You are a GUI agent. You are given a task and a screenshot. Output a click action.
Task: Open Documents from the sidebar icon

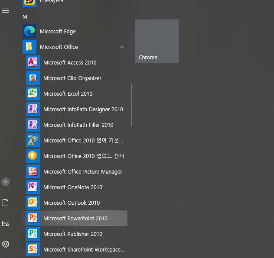click(5, 203)
